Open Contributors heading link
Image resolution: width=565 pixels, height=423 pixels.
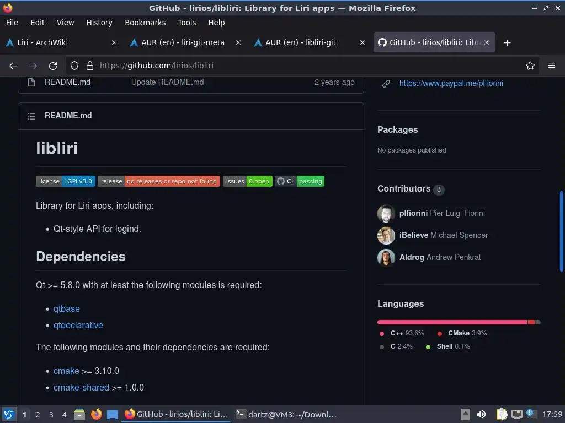404,189
